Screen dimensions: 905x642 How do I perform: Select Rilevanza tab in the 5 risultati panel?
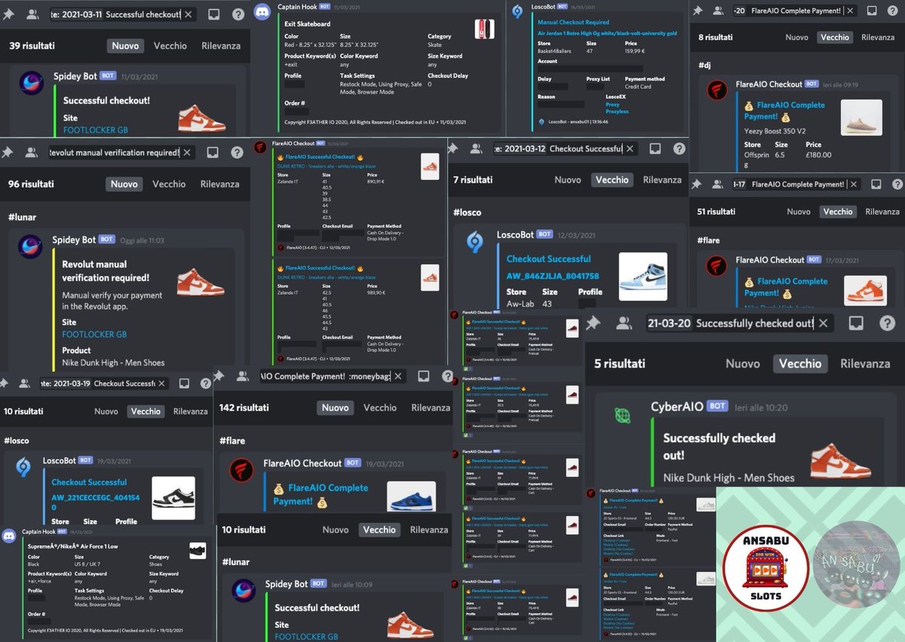pyautogui.click(x=865, y=363)
